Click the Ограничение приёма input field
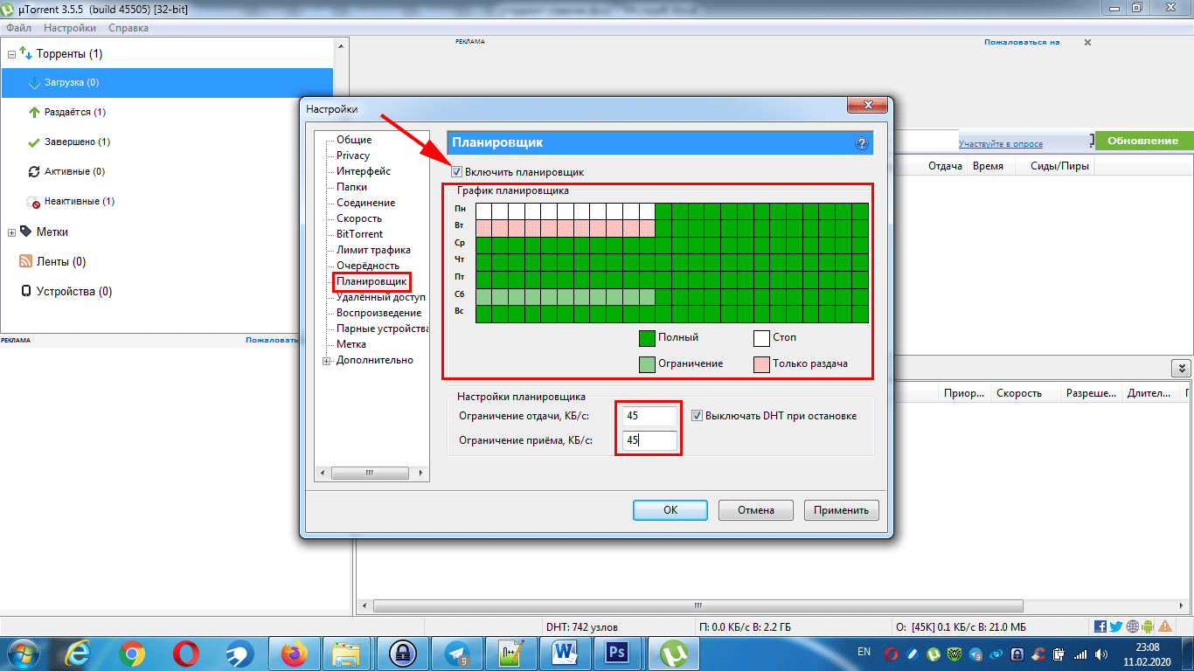 click(x=650, y=440)
